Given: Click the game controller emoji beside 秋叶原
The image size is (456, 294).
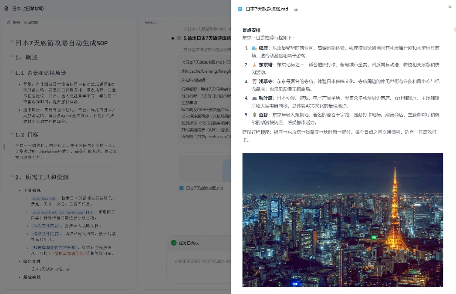Looking at the screenshot, I should pos(254,98).
